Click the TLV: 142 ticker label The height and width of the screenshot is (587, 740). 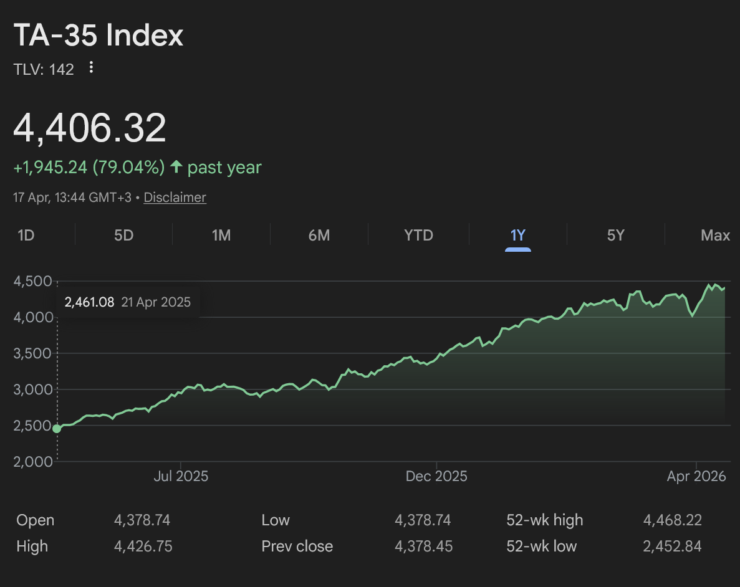(x=44, y=69)
